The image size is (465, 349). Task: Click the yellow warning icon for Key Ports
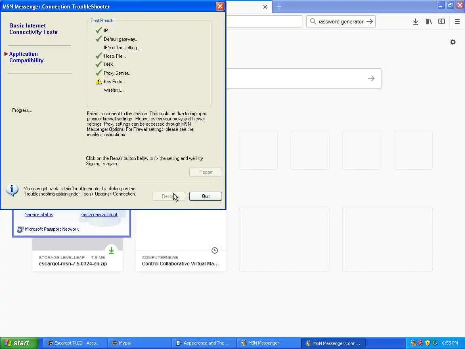[x=99, y=82]
